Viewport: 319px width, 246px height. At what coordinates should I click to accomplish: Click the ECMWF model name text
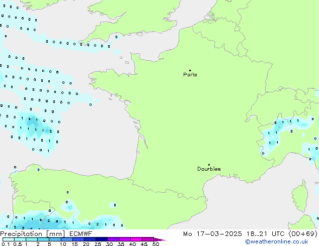pyautogui.click(x=81, y=234)
